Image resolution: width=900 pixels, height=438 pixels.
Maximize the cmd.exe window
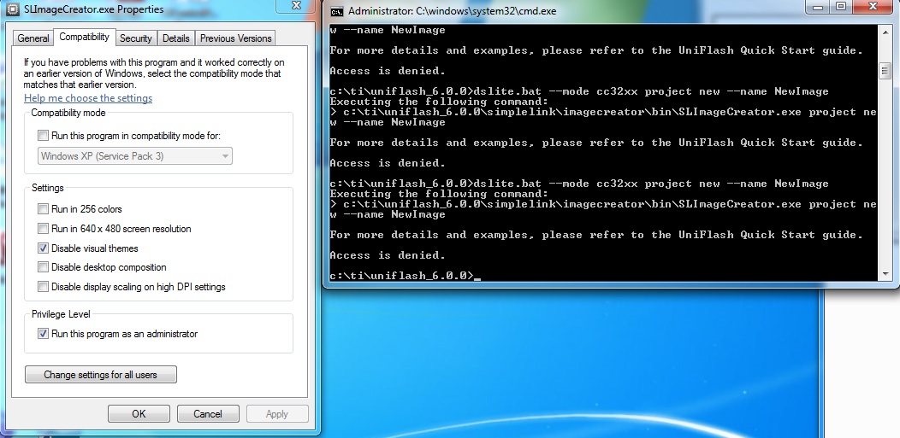(x=841, y=7)
